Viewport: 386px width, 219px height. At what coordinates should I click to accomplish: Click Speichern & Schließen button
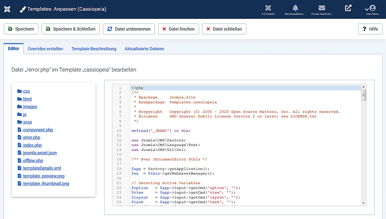(70, 29)
